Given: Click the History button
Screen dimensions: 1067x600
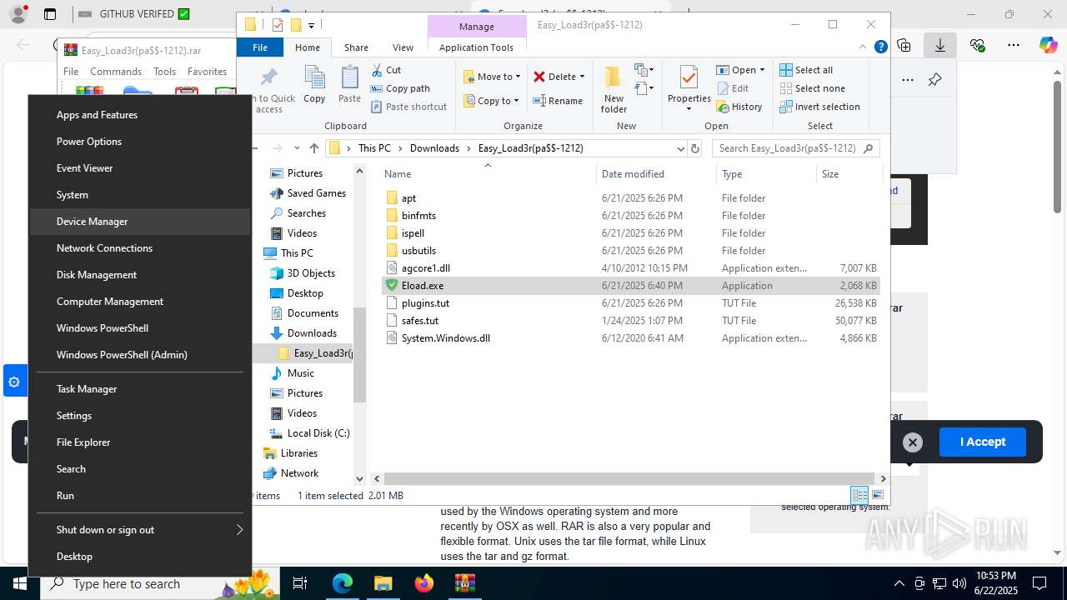Looking at the screenshot, I should (739, 107).
